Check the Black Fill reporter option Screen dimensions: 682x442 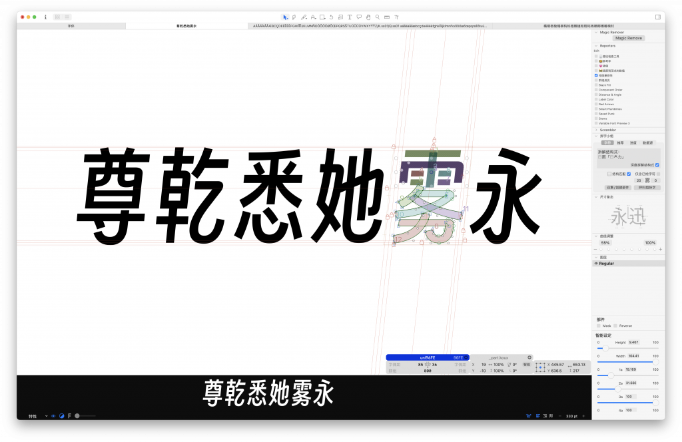(x=597, y=85)
